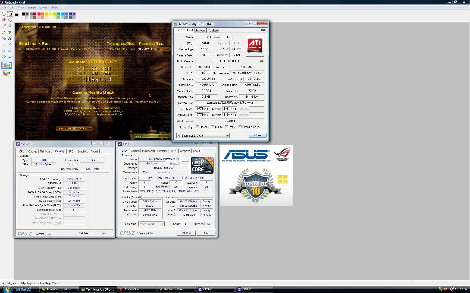470x293 pixels.
Task: Switch to AquaMark taskbar button
Action: point(58,289)
